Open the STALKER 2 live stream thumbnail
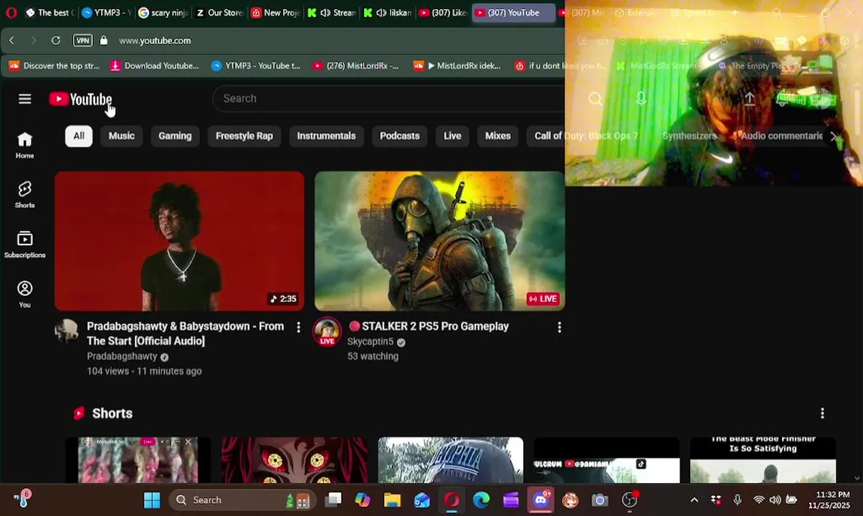The image size is (863, 516). (439, 241)
